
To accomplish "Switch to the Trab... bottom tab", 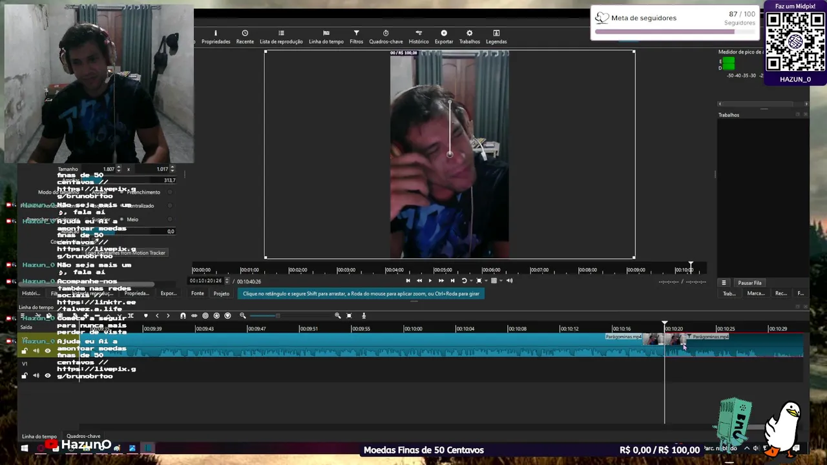I will pos(729,294).
